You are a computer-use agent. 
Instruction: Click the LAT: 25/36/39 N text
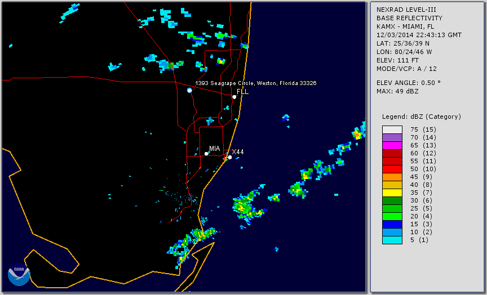[403, 43]
